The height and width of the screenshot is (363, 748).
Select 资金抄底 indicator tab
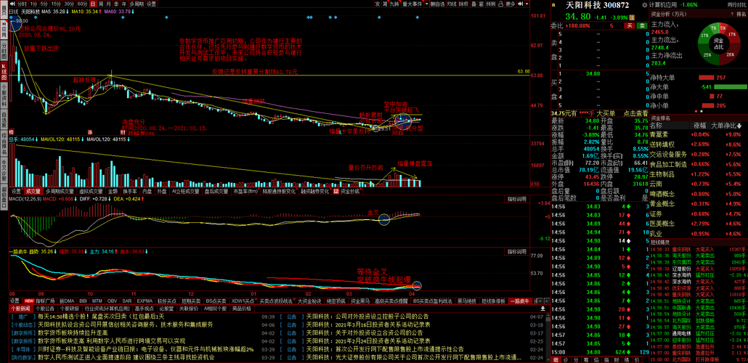tap(349, 191)
